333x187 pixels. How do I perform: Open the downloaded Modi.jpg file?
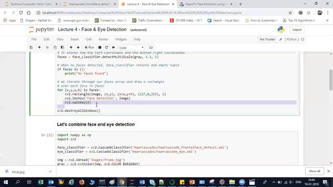pos(18,172)
